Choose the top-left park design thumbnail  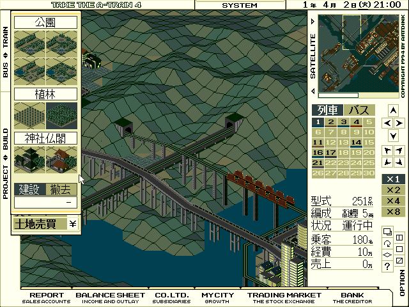coord(29,45)
